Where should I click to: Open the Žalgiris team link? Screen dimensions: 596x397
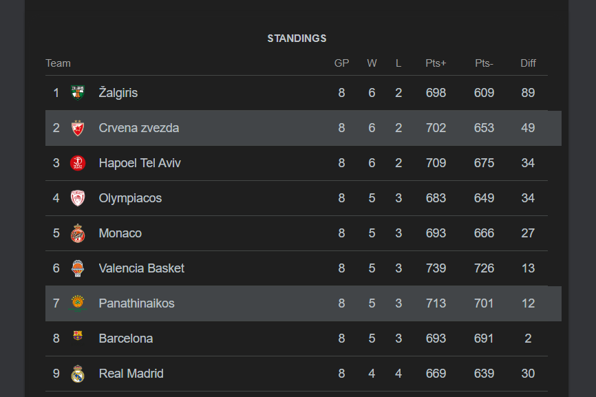click(118, 93)
